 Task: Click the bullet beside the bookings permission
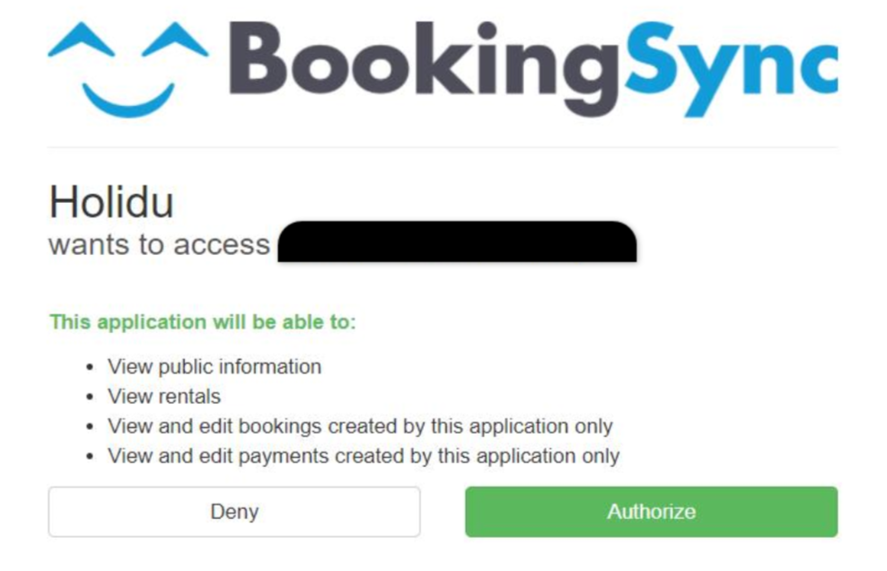point(90,426)
